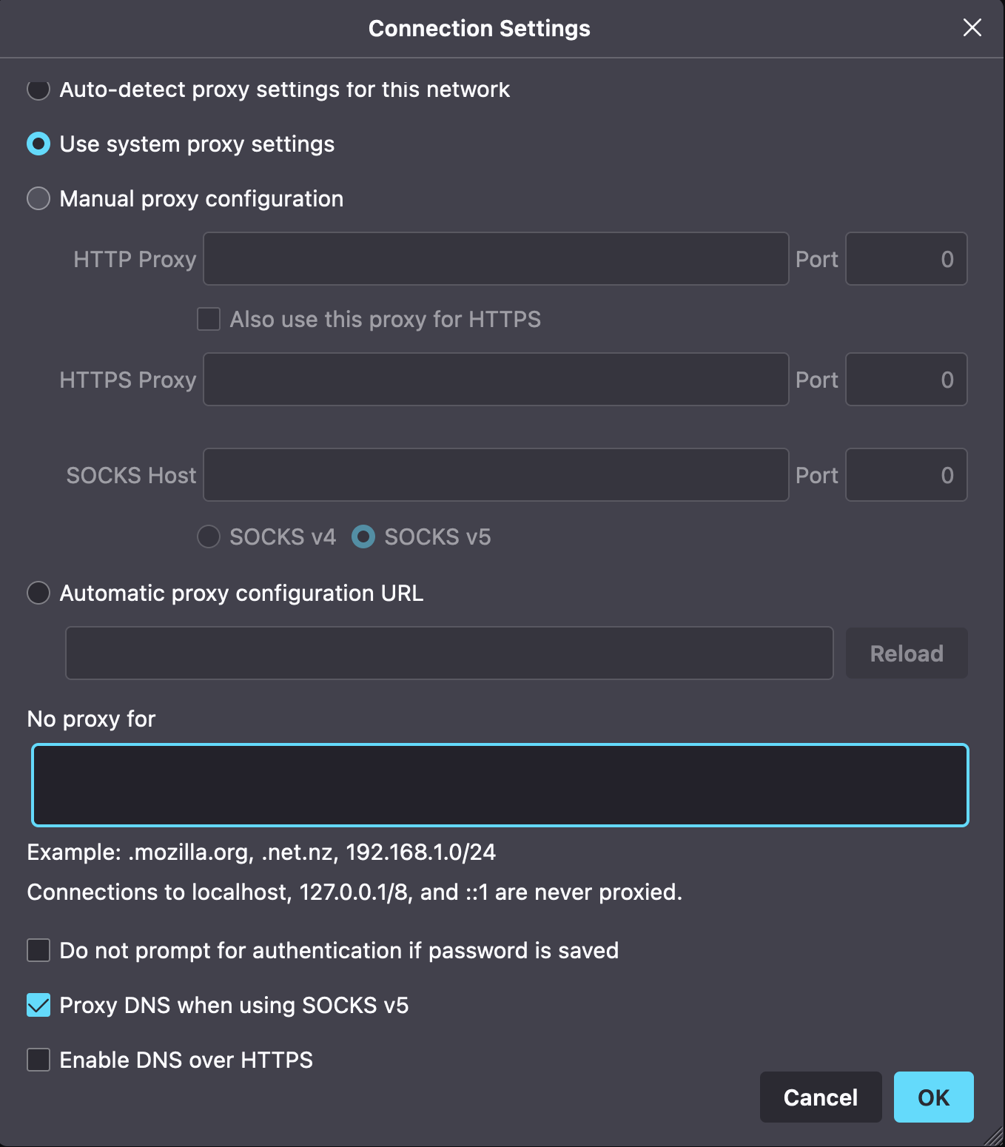This screenshot has width=1005, height=1147.
Task: Enable Do not prompt for authentication checkbox
Action: tap(38, 950)
